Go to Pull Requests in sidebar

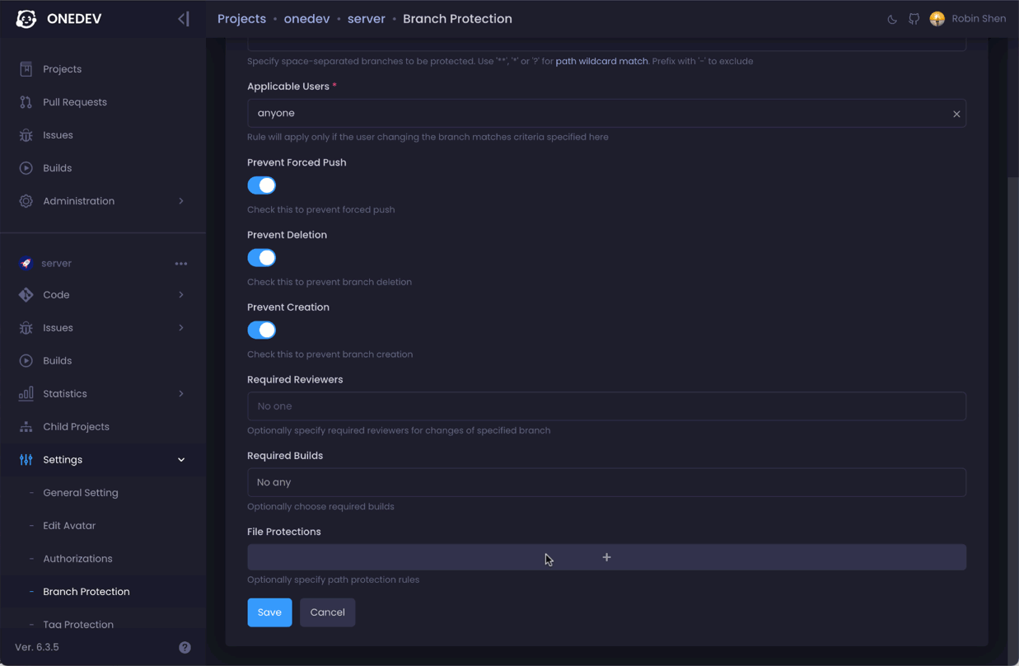(75, 102)
